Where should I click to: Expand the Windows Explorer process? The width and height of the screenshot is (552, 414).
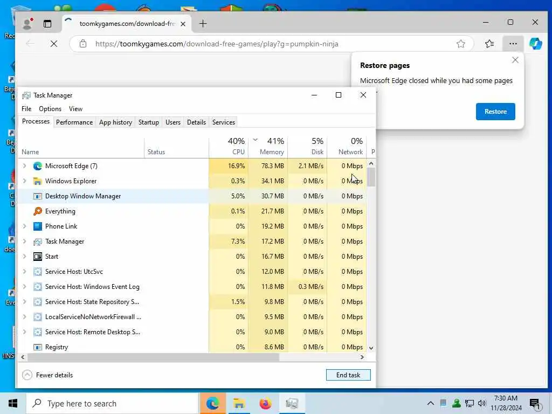pyautogui.click(x=24, y=181)
